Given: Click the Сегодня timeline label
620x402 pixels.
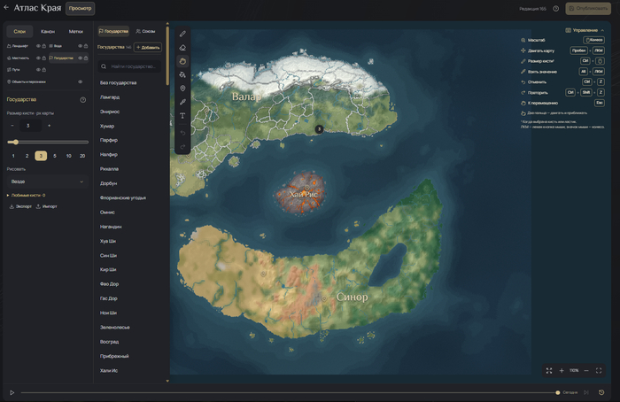Looking at the screenshot, I should [570, 392].
